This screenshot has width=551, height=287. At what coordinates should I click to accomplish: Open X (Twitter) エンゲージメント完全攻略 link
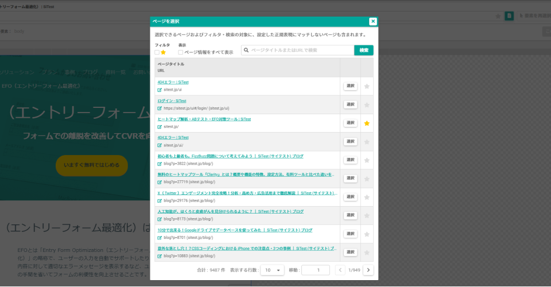[247, 193]
